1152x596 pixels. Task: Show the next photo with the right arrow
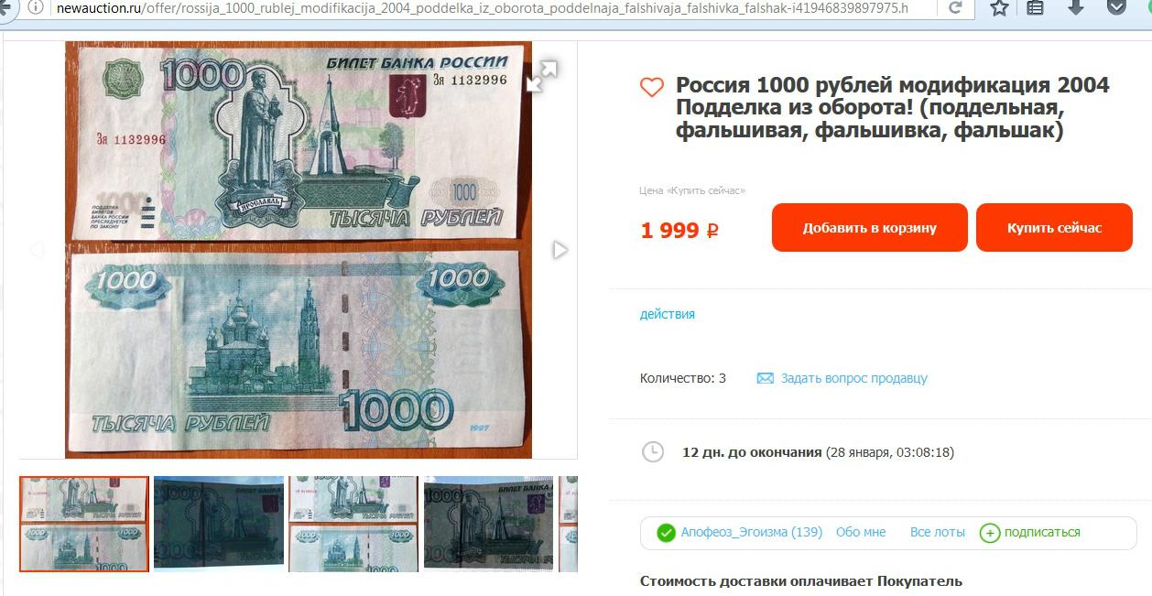pos(560,250)
